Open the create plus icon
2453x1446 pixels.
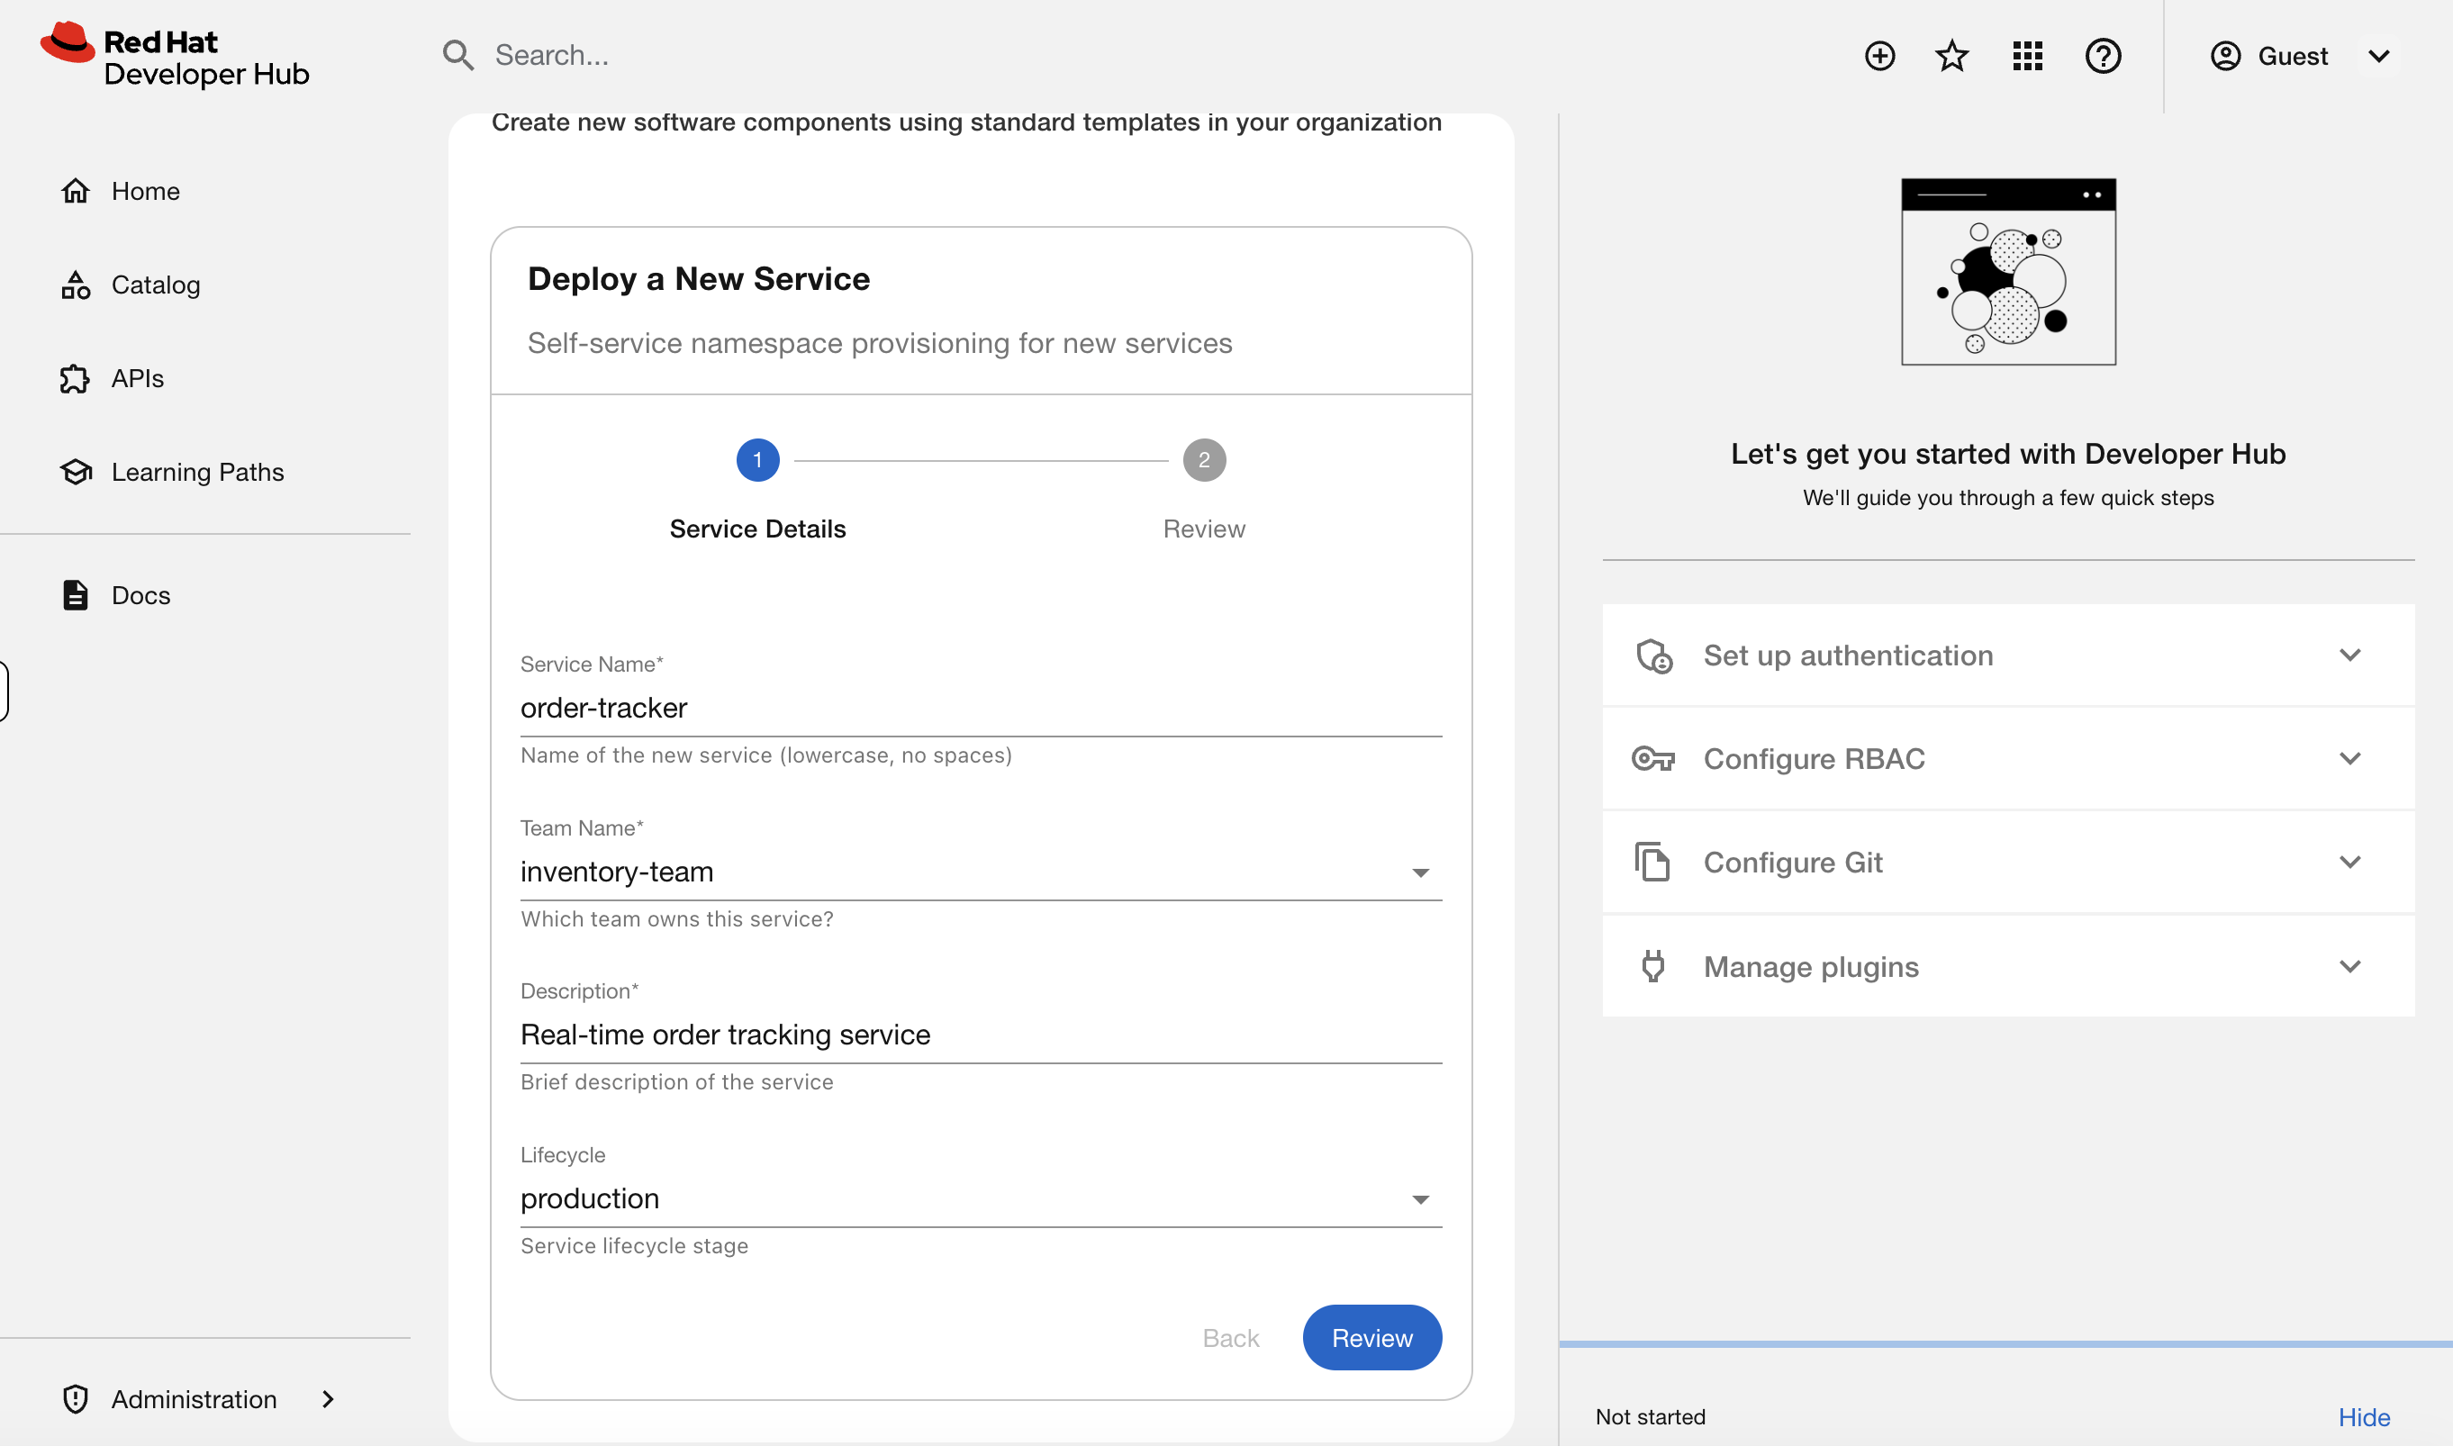(x=1880, y=56)
